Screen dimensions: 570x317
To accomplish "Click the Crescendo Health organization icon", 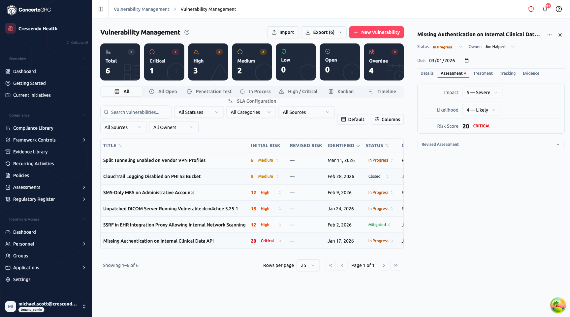I will (x=11, y=28).
